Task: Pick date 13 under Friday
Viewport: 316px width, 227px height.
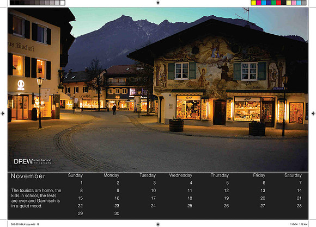Action: (x=263, y=191)
